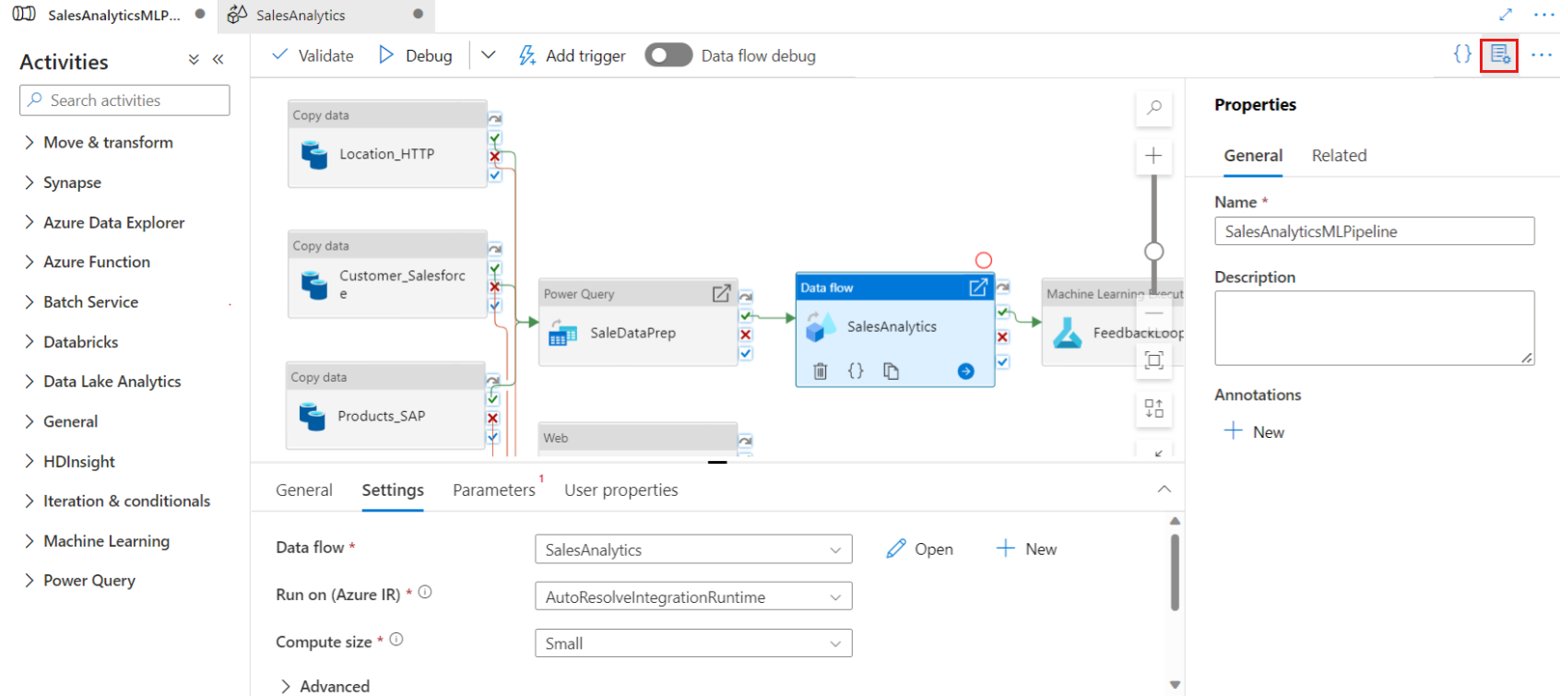Click the pipeline Properties panel icon
The width and height of the screenshot is (1560, 696).
pos(1499,55)
